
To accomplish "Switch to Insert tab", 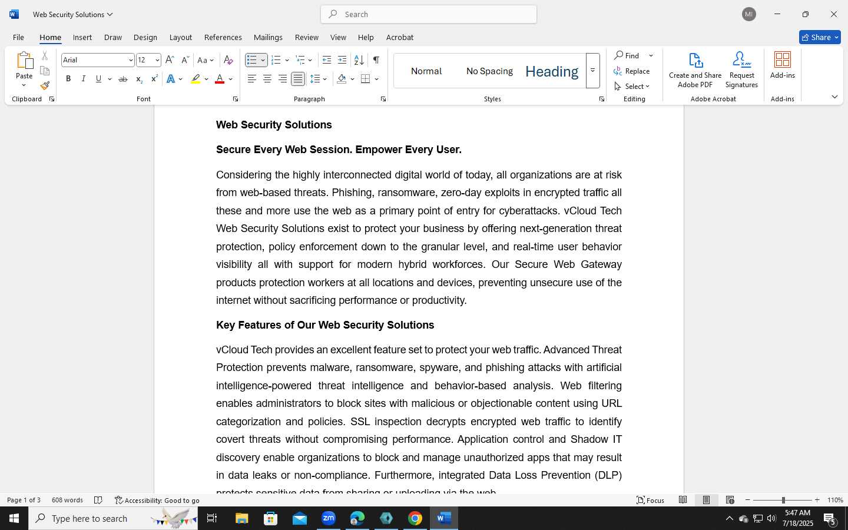I will tap(82, 37).
